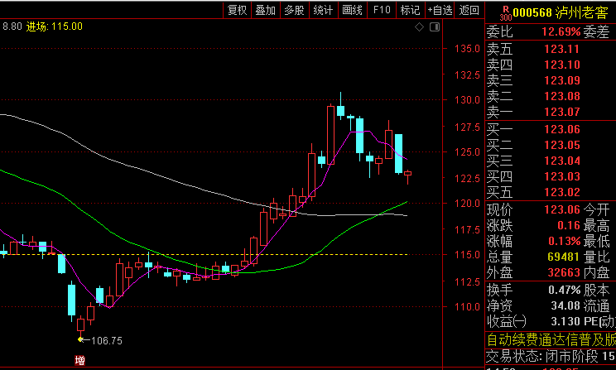Image resolution: width=616 pixels, height=370 pixels.
Task: Click the 卖四 price 123.10
Action: point(561,65)
